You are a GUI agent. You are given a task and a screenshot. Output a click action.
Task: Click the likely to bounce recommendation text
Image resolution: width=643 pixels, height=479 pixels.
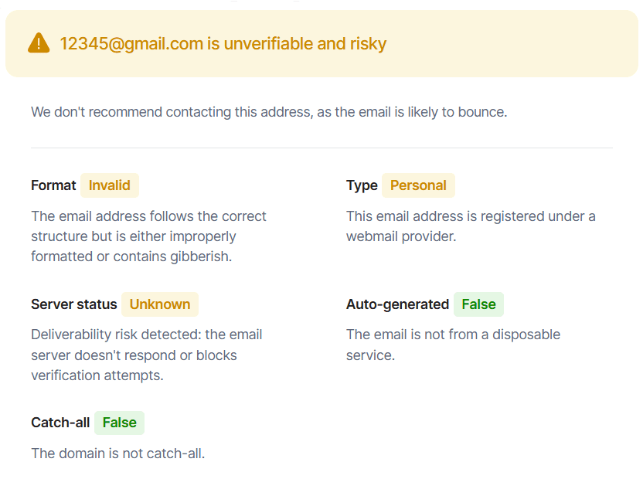pyautogui.click(x=269, y=112)
